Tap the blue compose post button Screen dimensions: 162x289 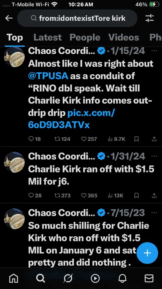(147, 253)
